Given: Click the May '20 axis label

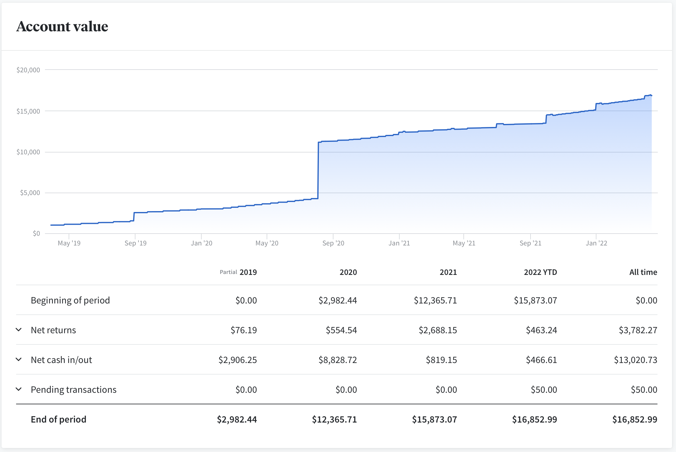Looking at the screenshot, I should click(x=267, y=243).
